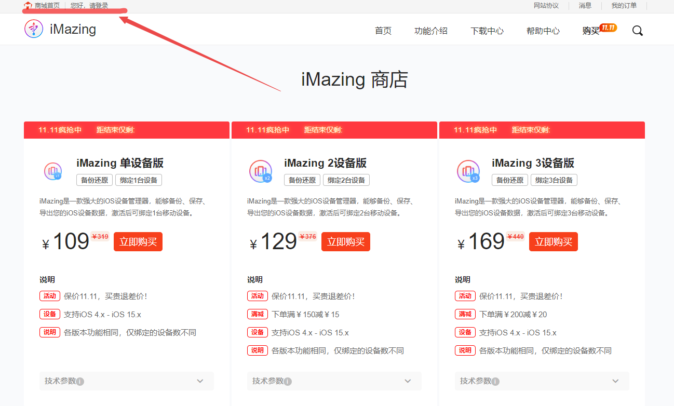Open the 网站协议 link
This screenshot has width=674, height=406.
tap(546, 6)
